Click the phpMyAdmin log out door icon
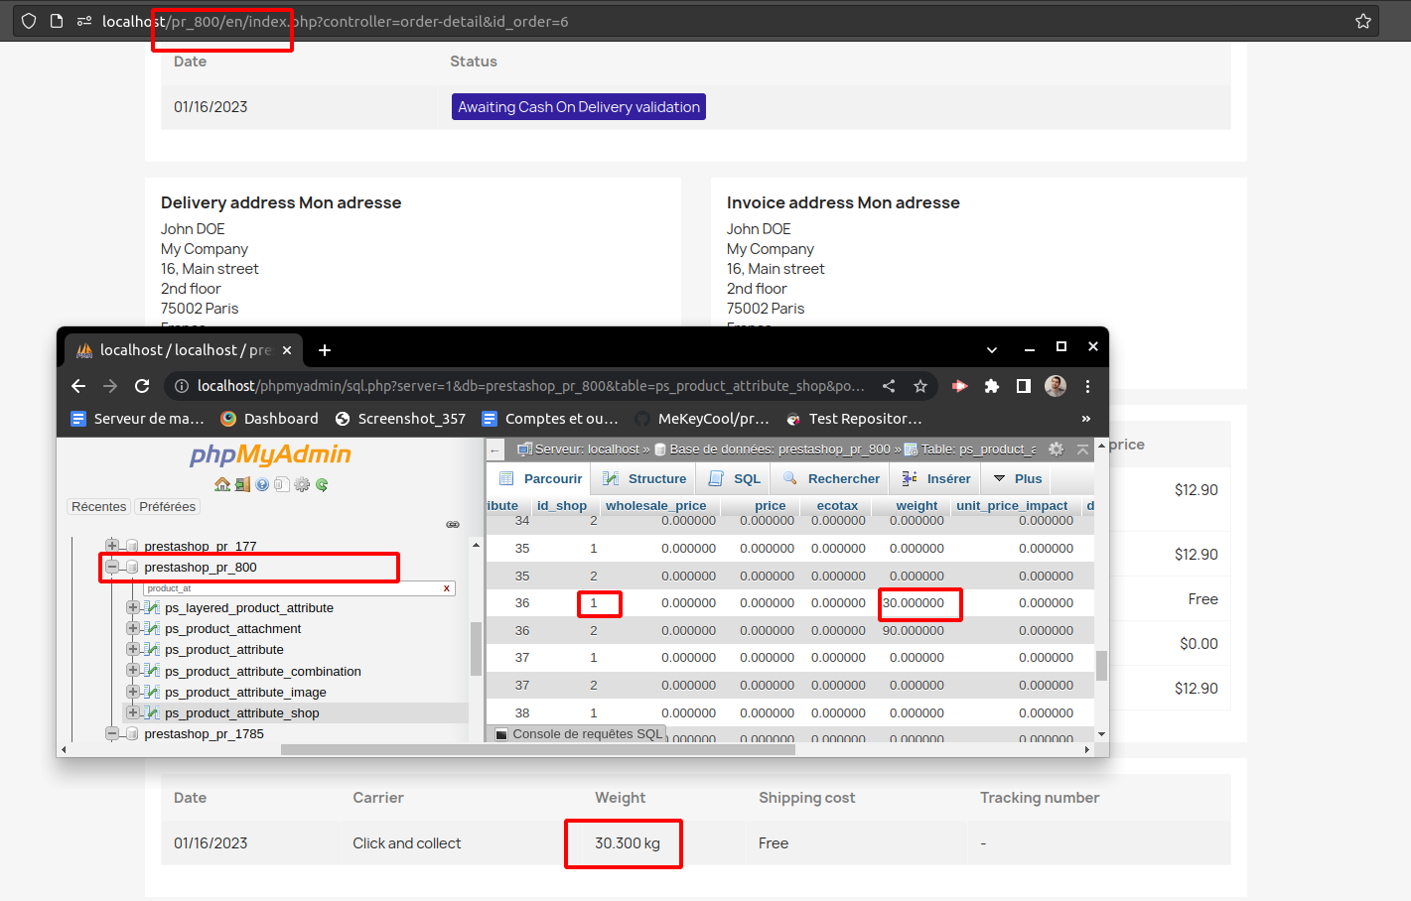The height and width of the screenshot is (901, 1411). (242, 484)
